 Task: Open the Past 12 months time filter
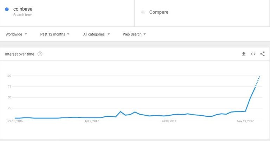(54, 34)
